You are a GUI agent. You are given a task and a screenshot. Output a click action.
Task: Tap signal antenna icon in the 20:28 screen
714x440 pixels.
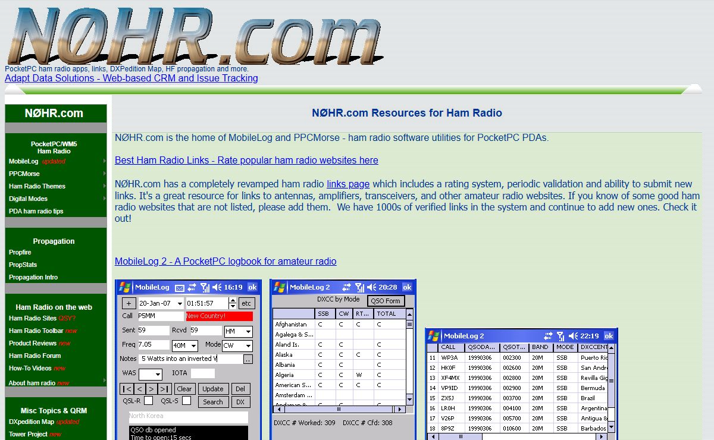point(359,287)
